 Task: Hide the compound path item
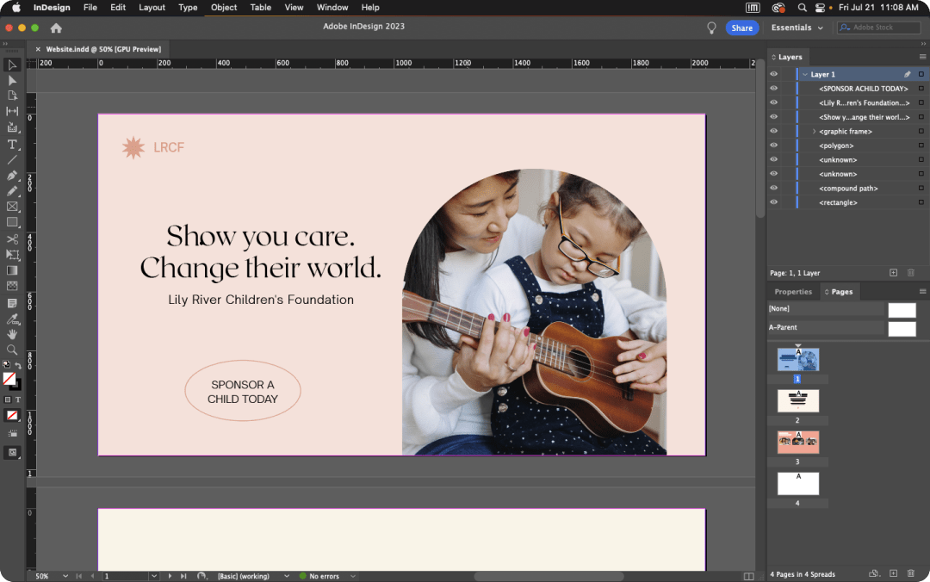(773, 188)
